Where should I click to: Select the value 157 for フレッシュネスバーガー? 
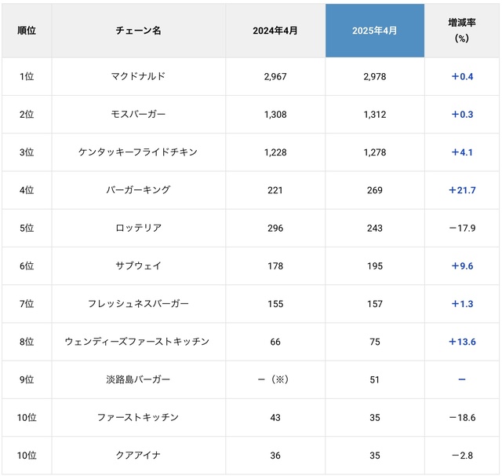(x=375, y=304)
